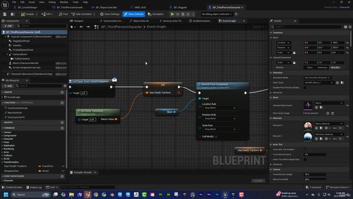Toggle Call Modify checkbox on Detach node
Screen dimensions: 353x199
pos(216,137)
